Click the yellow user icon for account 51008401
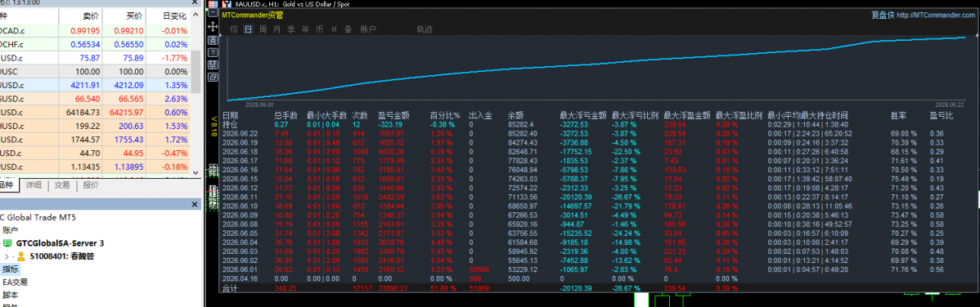 [20, 256]
